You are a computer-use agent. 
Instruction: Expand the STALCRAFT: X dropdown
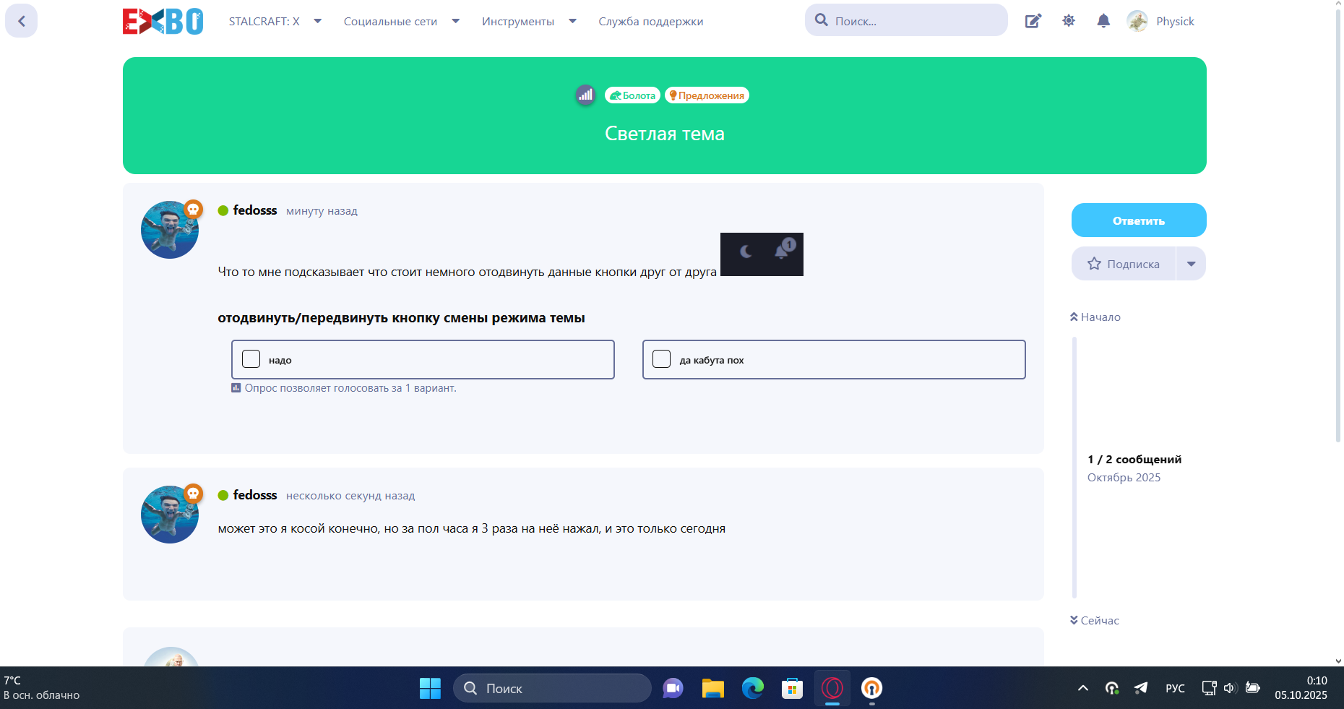275,21
